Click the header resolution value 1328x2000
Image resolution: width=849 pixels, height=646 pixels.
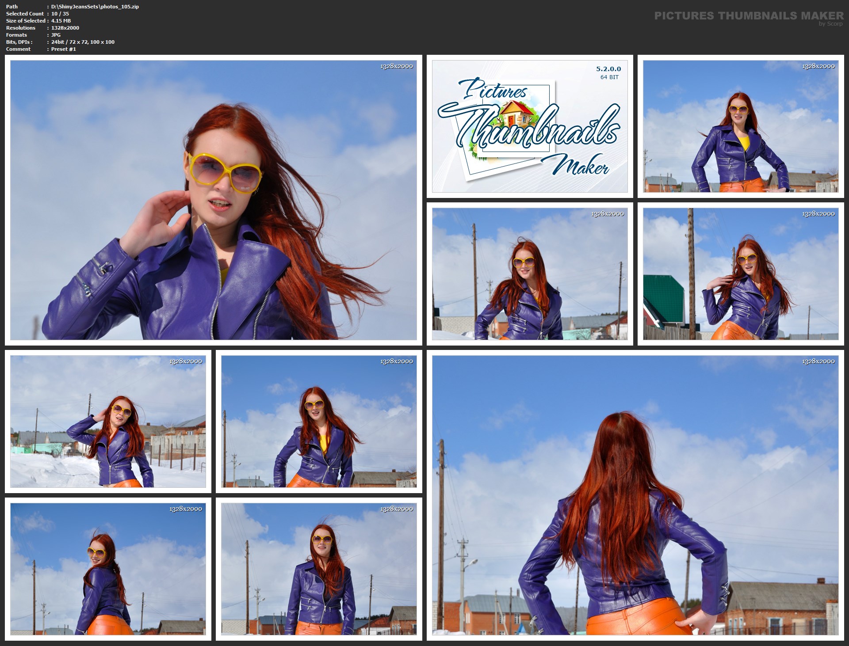click(65, 28)
